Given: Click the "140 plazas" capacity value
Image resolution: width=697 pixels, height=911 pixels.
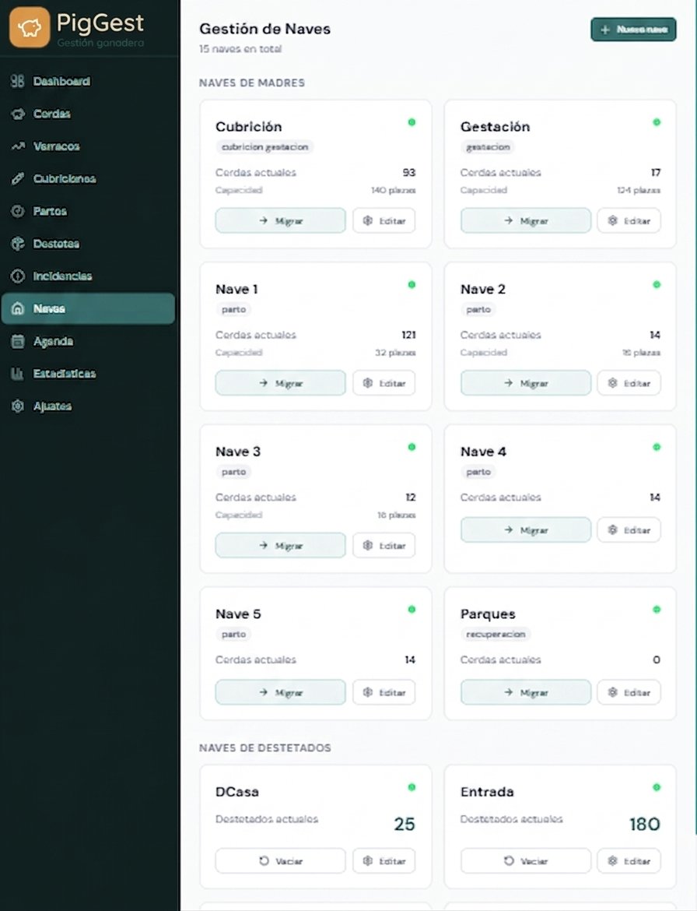Looking at the screenshot, I should point(394,190).
